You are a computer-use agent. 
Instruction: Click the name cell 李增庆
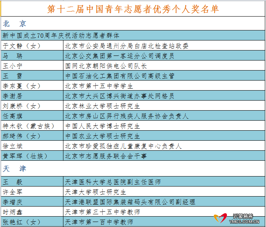click(x=32, y=202)
